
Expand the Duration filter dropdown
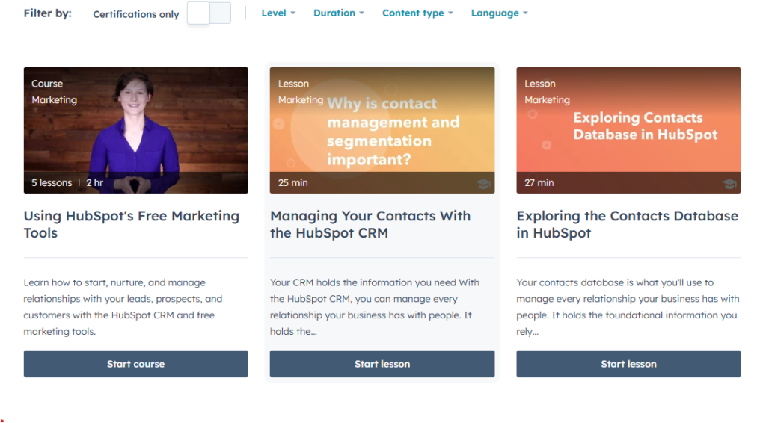tap(339, 13)
